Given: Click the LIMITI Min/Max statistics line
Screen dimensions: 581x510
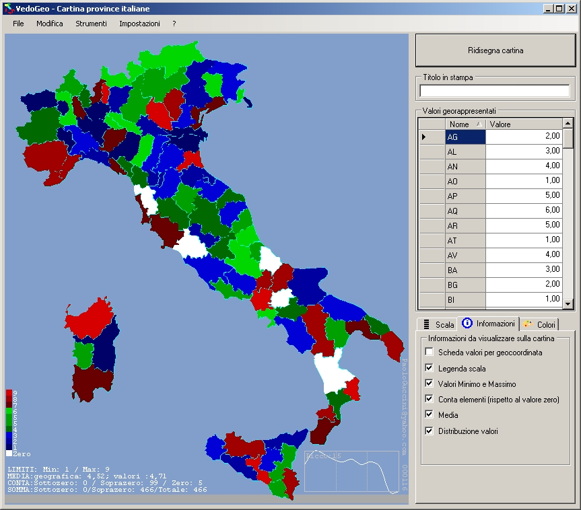Looking at the screenshot, I should (59, 469).
